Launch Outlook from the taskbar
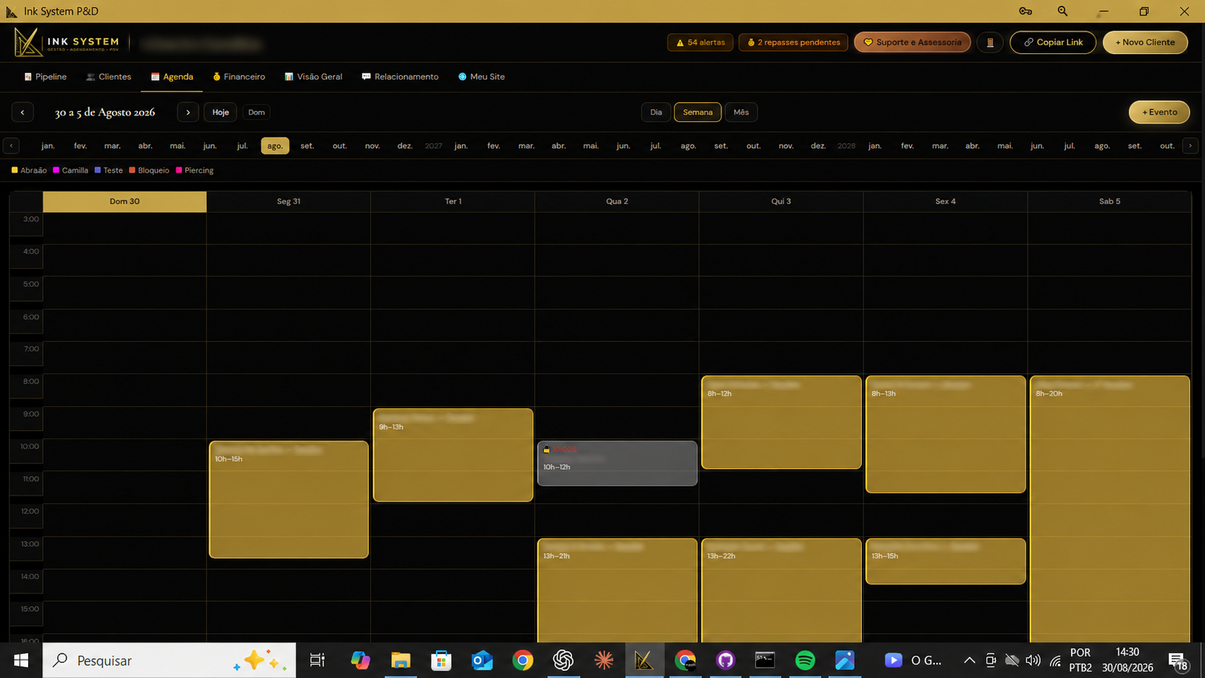The height and width of the screenshot is (678, 1205). click(482, 660)
